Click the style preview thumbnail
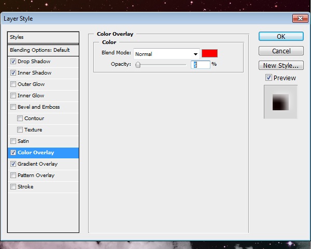 (280, 102)
